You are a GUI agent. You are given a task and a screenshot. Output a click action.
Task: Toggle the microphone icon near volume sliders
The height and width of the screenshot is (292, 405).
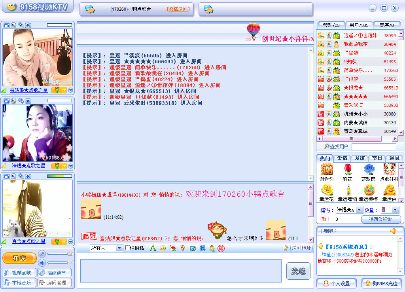pos(42,254)
